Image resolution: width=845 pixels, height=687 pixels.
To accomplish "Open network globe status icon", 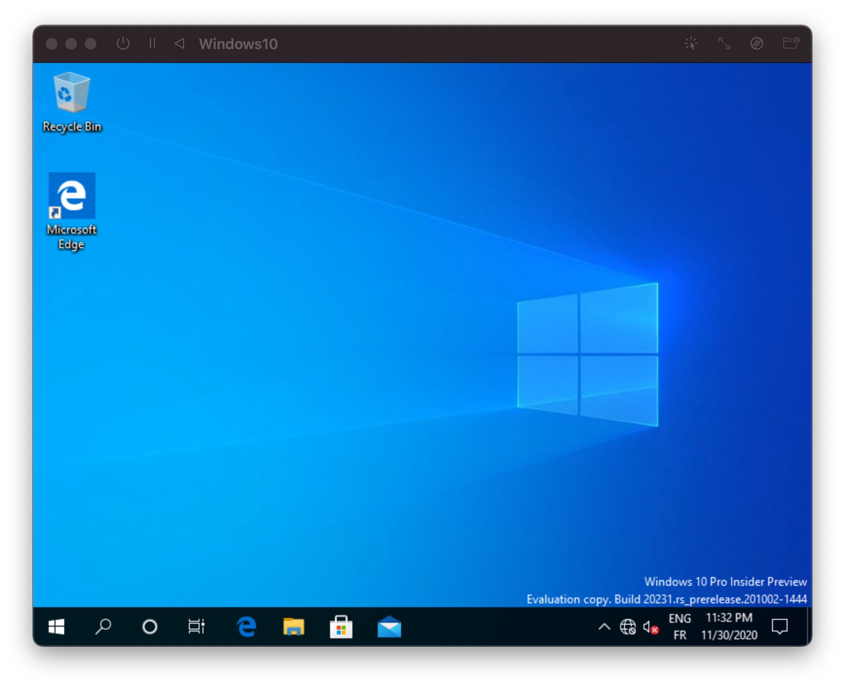I will click(627, 627).
